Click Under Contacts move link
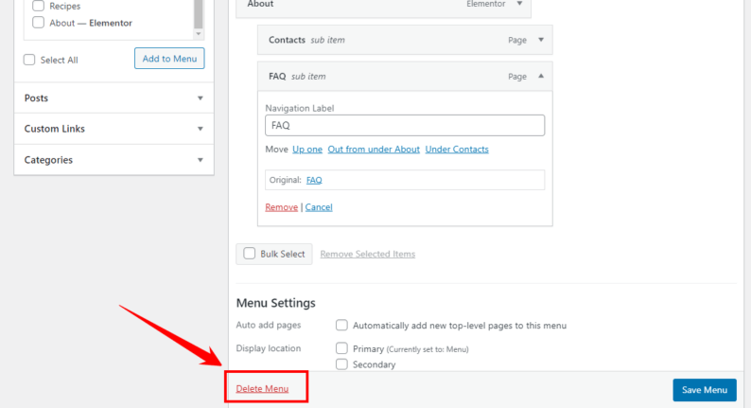The width and height of the screenshot is (751, 408). pyautogui.click(x=457, y=150)
